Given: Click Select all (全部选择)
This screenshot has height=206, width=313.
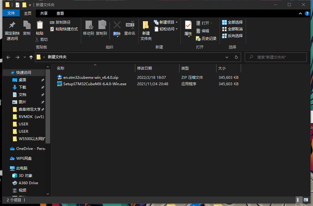Looking at the screenshot, I should point(232,22).
